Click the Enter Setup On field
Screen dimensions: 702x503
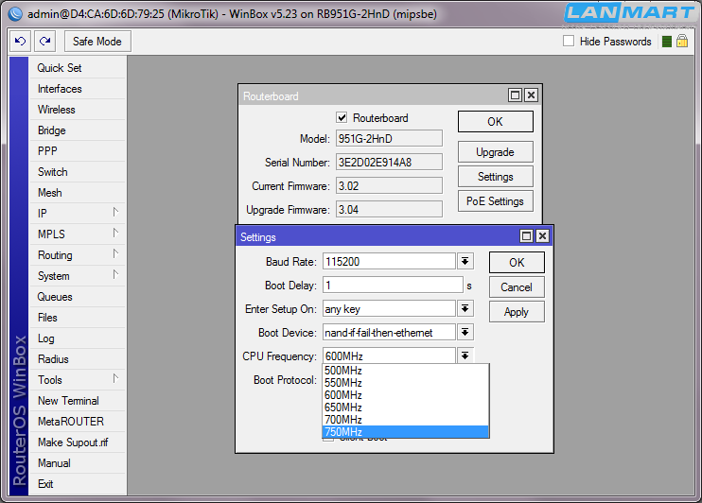click(x=389, y=308)
